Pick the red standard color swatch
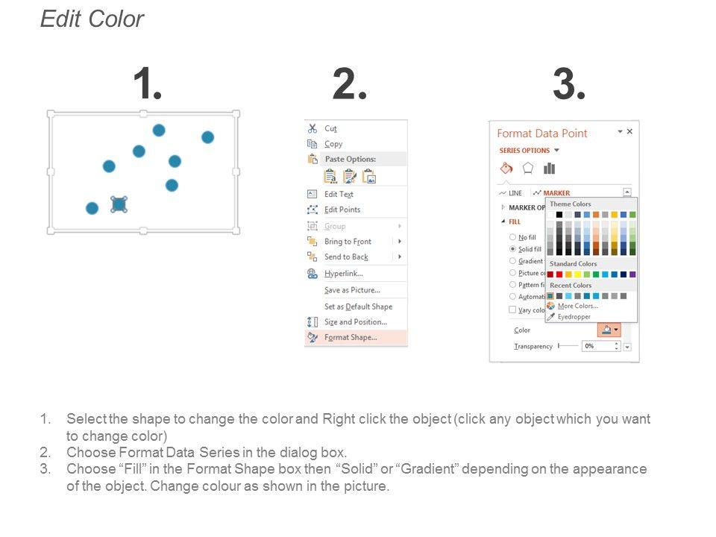Image resolution: width=716 pixels, height=537 pixels. (x=559, y=274)
